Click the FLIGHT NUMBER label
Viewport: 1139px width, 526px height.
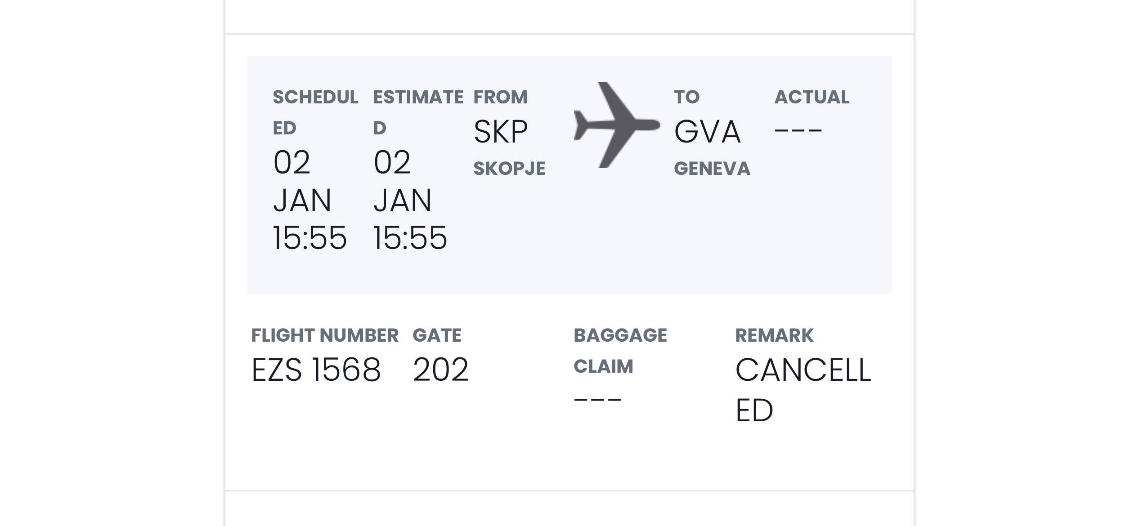point(324,335)
